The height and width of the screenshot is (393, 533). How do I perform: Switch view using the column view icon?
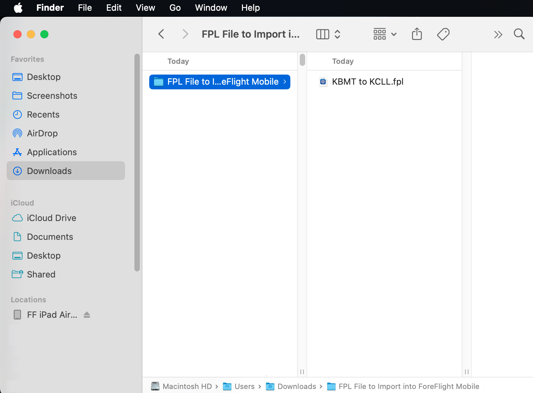(x=323, y=34)
